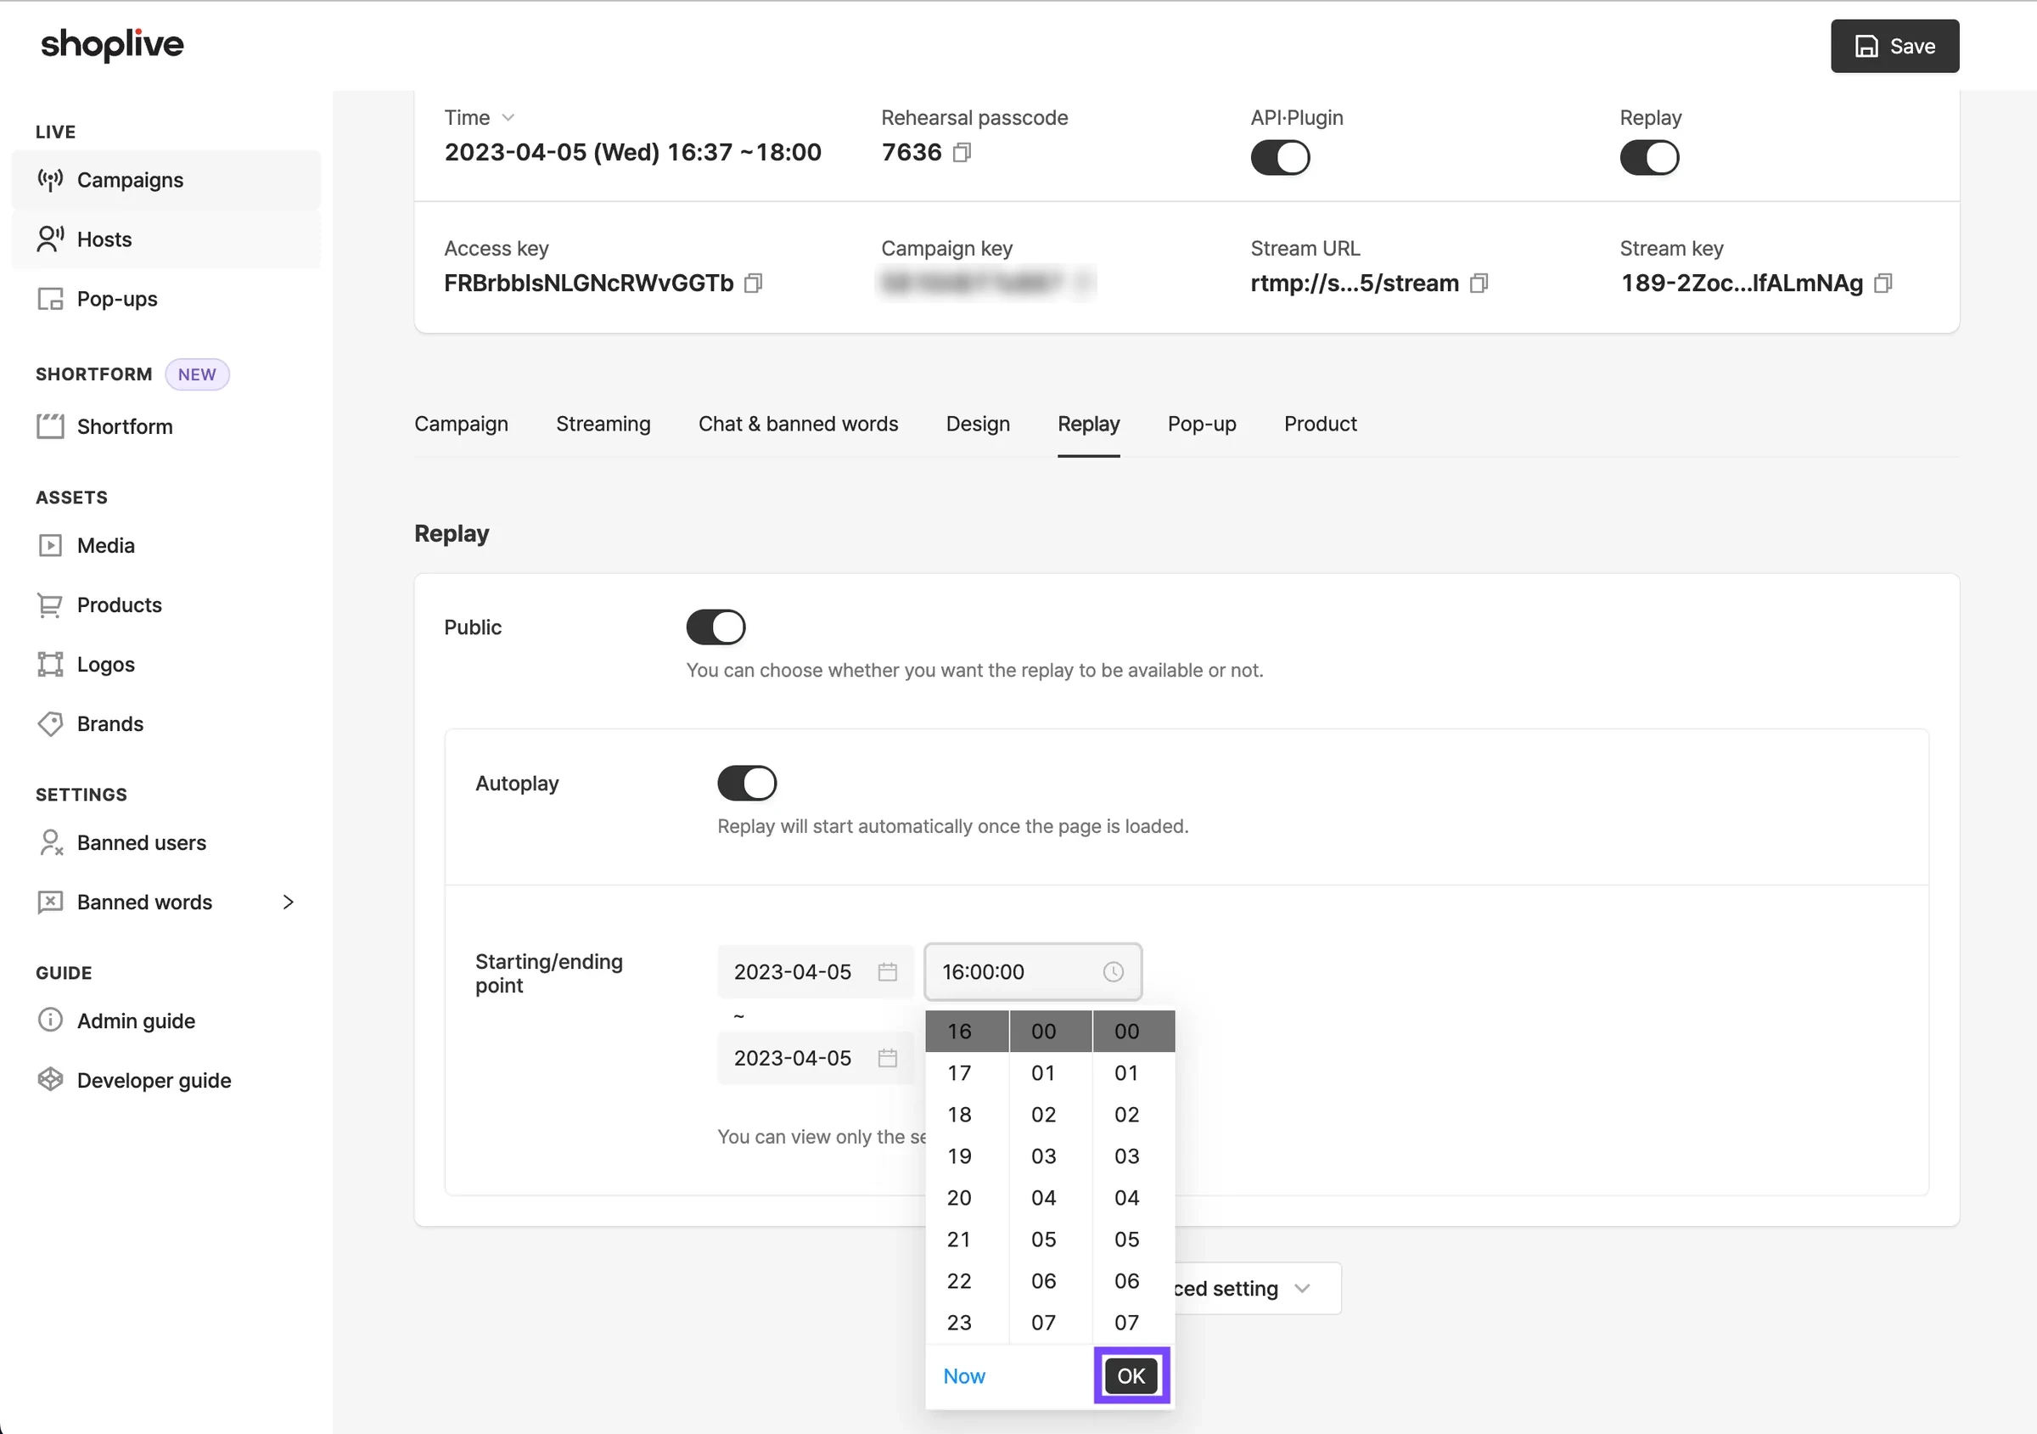The width and height of the screenshot is (2037, 1434).
Task: Switch to the Campaign tab
Action: (462, 425)
